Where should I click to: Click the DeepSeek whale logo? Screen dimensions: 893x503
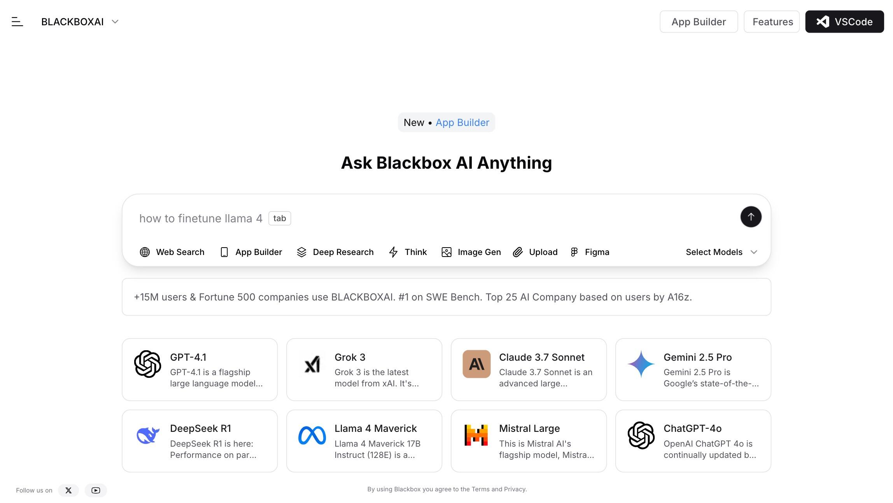148,435
